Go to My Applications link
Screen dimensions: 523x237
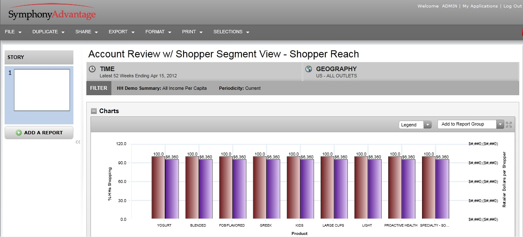click(480, 6)
